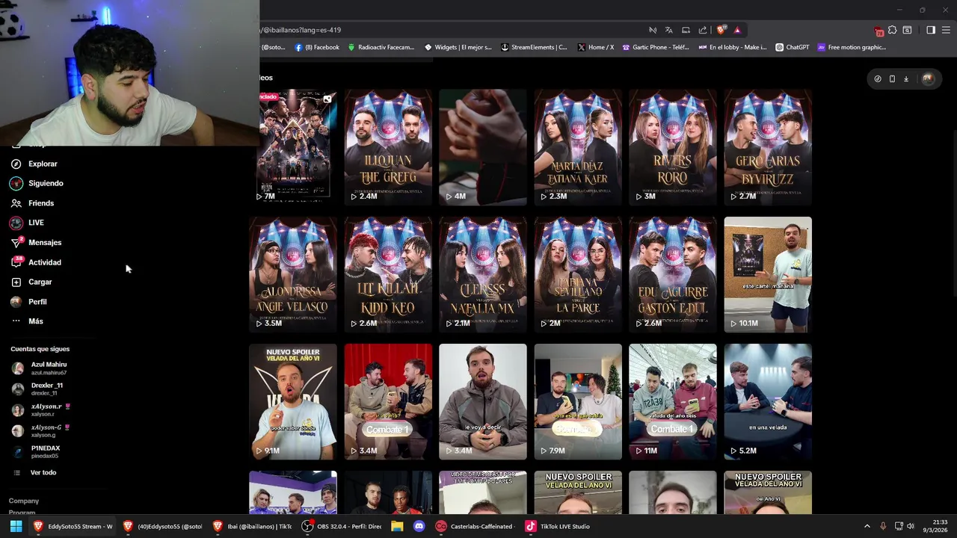Viewport: 957px width, 538px height.
Task: Open the Free motion graphic bookmark
Action: [x=852, y=47]
